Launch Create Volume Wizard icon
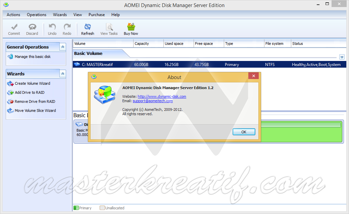The height and width of the screenshot is (214, 349). coord(10,83)
